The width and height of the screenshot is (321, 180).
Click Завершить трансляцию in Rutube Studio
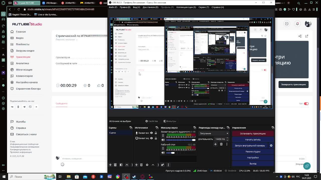point(293,84)
